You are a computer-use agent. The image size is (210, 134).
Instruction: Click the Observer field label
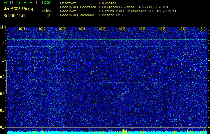68,3
